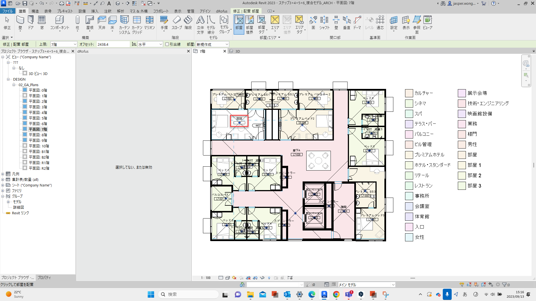This screenshot has height=301, width=536.
Task: Switch to the 3D view tab
Action: tap(237, 51)
